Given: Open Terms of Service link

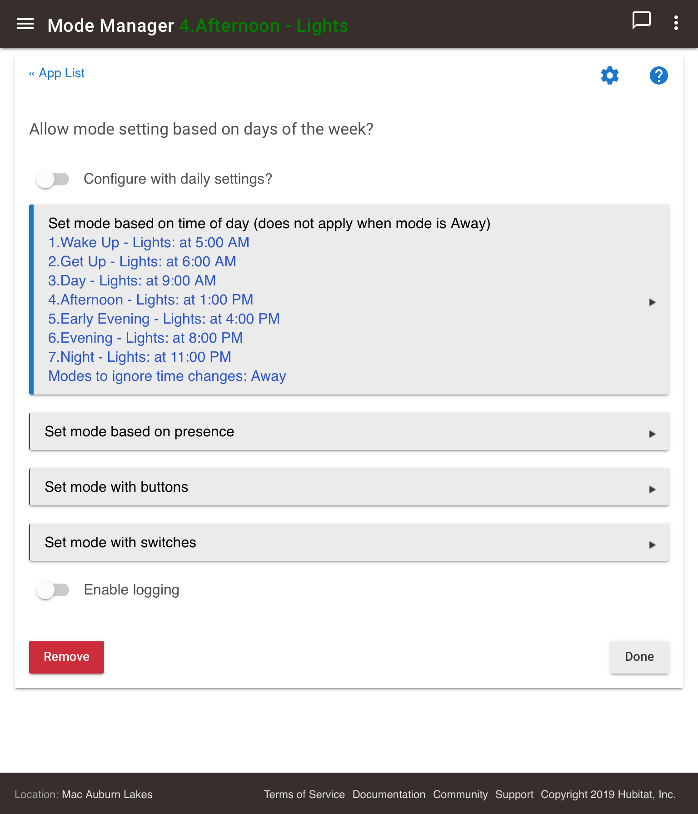Looking at the screenshot, I should [x=304, y=794].
